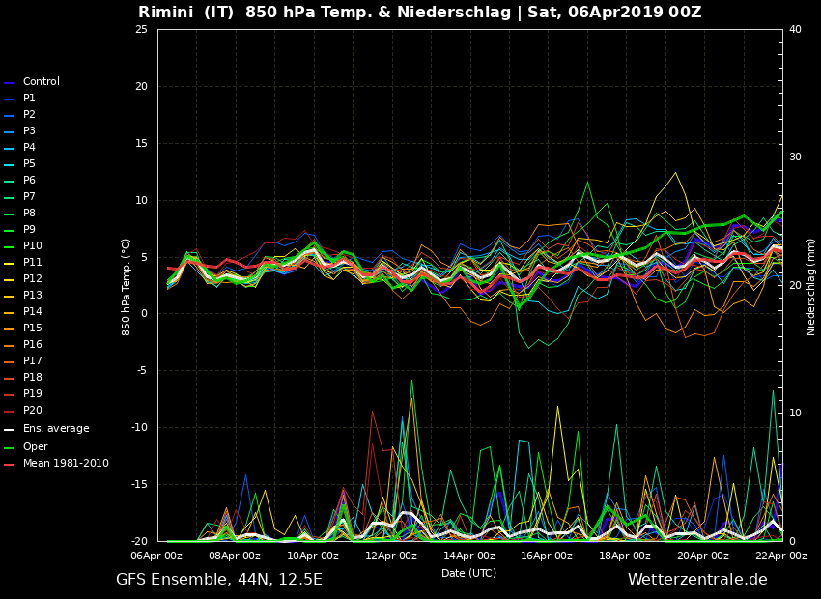The image size is (821, 599).
Task: Click the Wetterzentrale.de link text
Action: [x=696, y=580]
